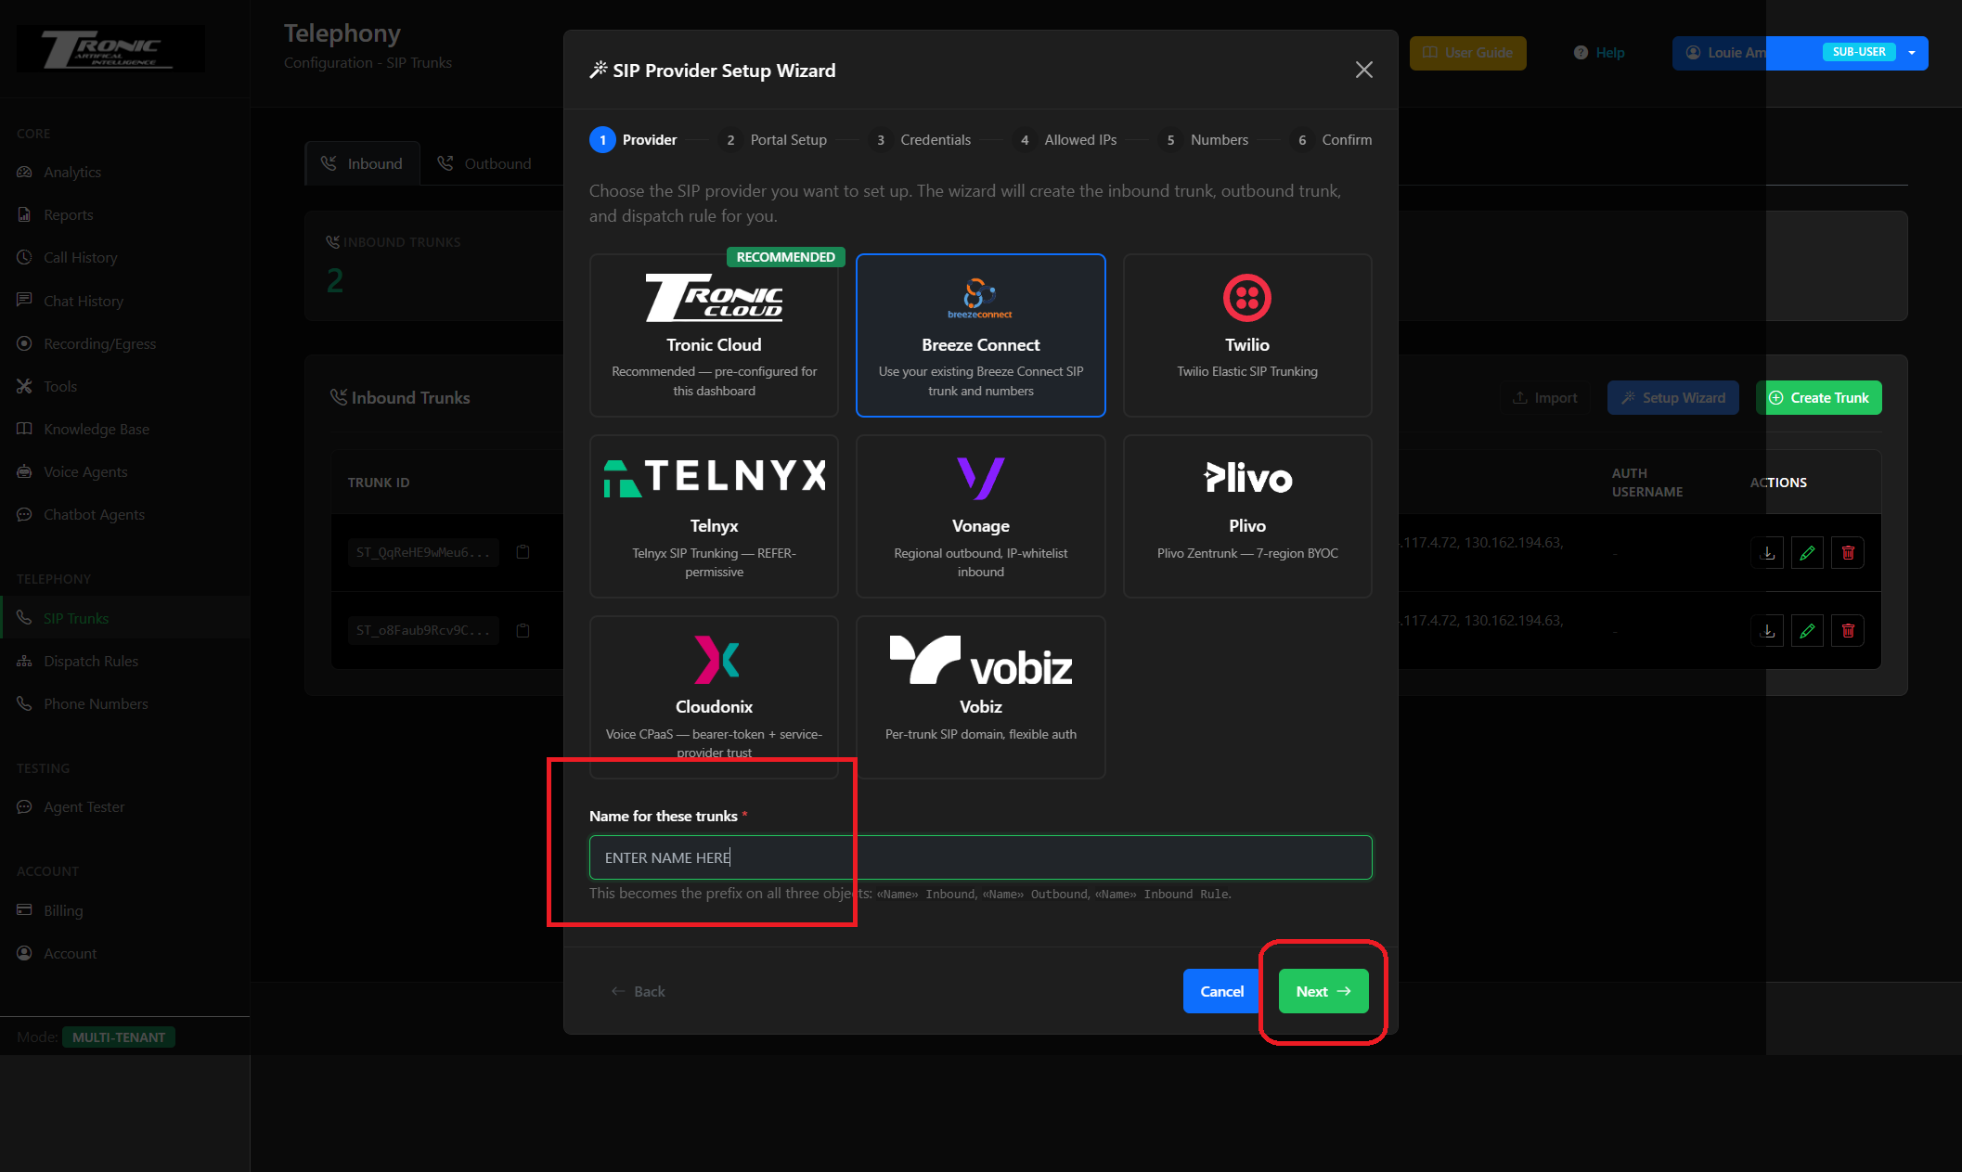Viewport: 1962px width, 1172px height.
Task: Download config for trunk ST_QqReHE9wMeu6
Action: click(1768, 552)
